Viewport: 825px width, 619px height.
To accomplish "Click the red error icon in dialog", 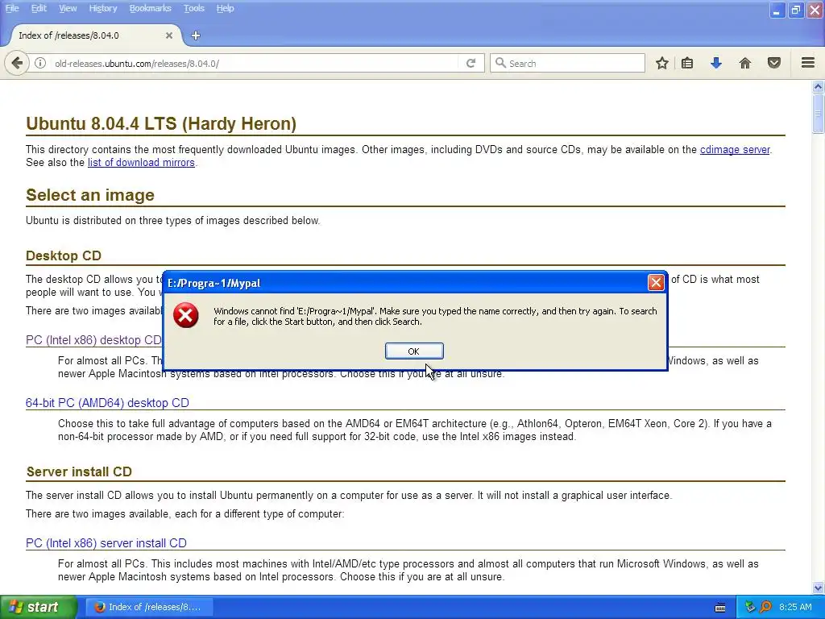I will 186,315.
